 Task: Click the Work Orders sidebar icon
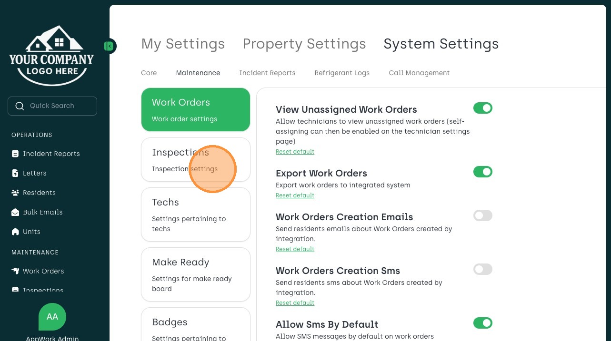(15, 271)
